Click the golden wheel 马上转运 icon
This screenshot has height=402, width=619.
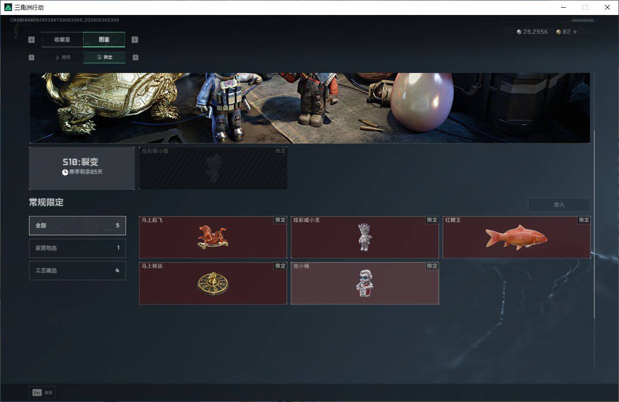[213, 284]
